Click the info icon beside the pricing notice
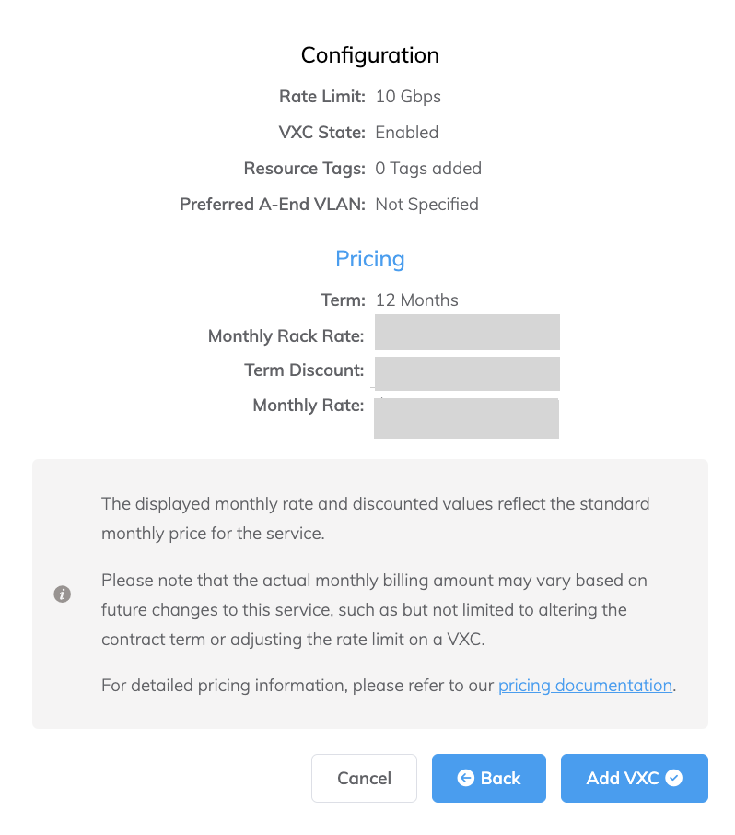Image resolution: width=735 pixels, height=835 pixels. tap(62, 594)
